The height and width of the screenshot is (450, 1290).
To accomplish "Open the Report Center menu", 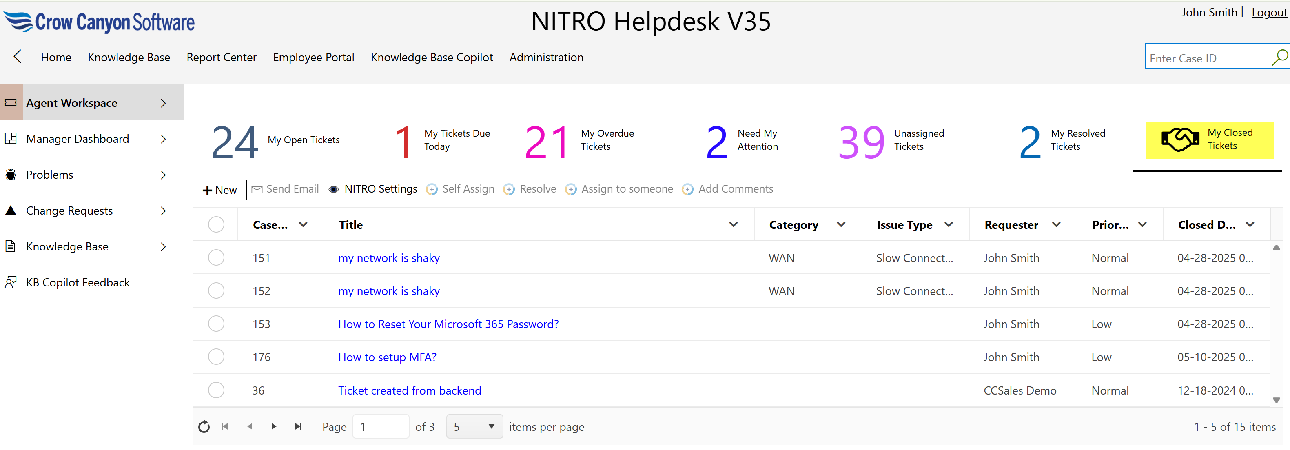I will coord(222,57).
